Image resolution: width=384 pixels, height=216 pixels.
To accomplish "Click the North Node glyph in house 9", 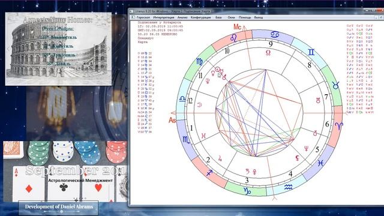I will [268, 52].
